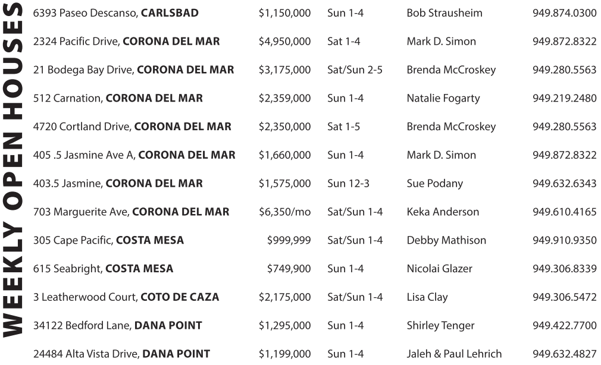Click agent name Keka Anderson
This screenshot has width=601, height=365.
[443, 212]
